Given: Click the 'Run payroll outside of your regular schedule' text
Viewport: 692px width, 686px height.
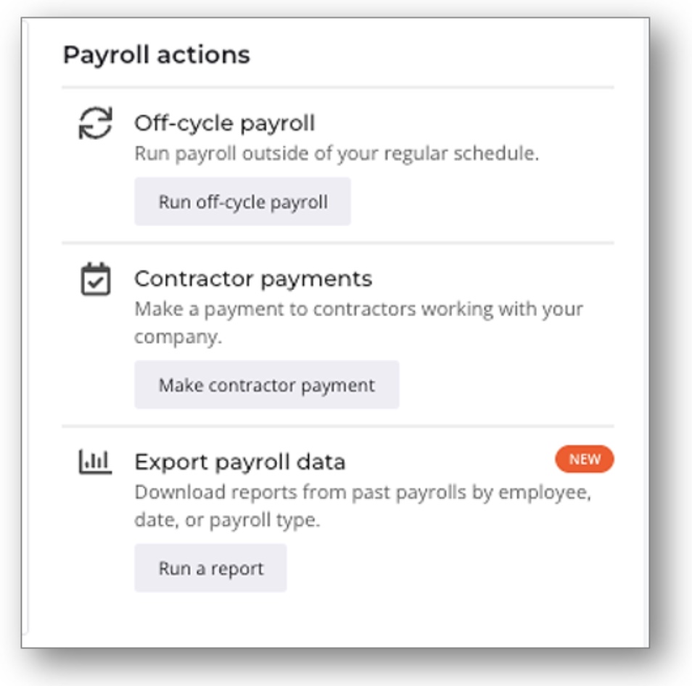Looking at the screenshot, I should pos(337,154).
